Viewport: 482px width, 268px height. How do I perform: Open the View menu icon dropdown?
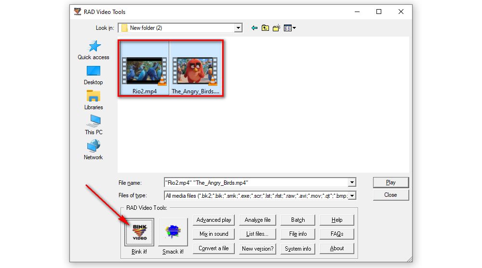(290, 28)
